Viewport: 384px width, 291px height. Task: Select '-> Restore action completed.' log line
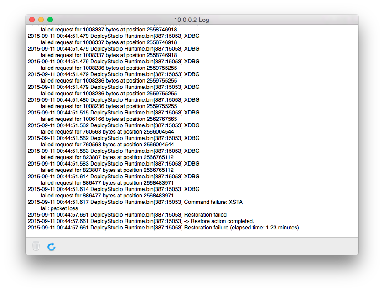click(x=141, y=221)
